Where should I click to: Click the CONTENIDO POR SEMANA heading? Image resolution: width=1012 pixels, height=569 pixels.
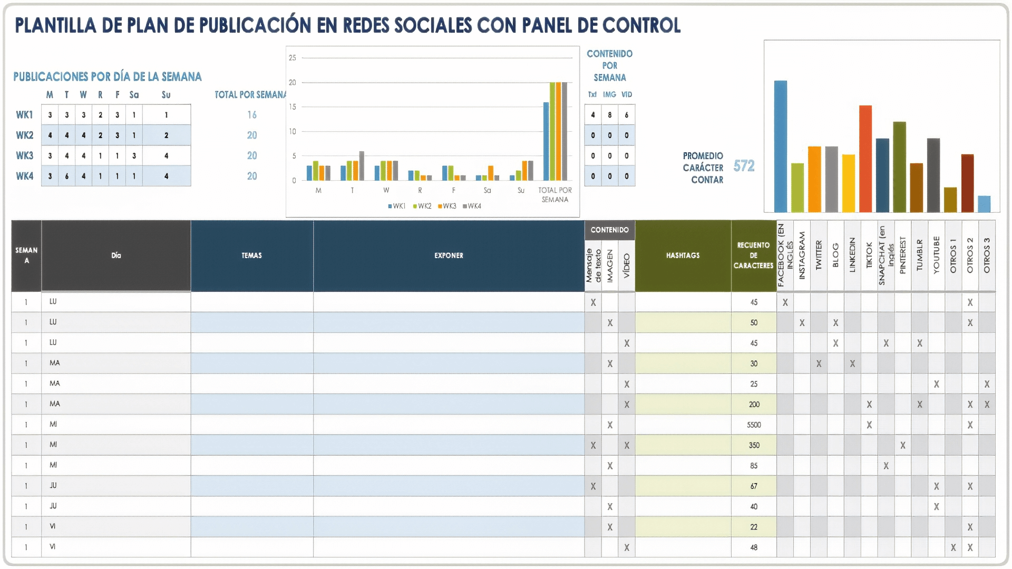point(610,66)
